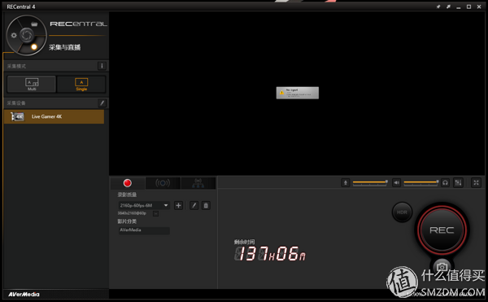488x302 pixels.
Task: Enter fullscreen preview mode
Action: (x=476, y=183)
